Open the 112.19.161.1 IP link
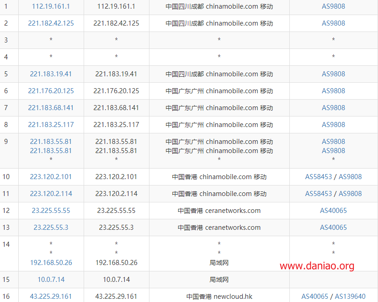This screenshot has width=378, height=302. click(x=51, y=6)
